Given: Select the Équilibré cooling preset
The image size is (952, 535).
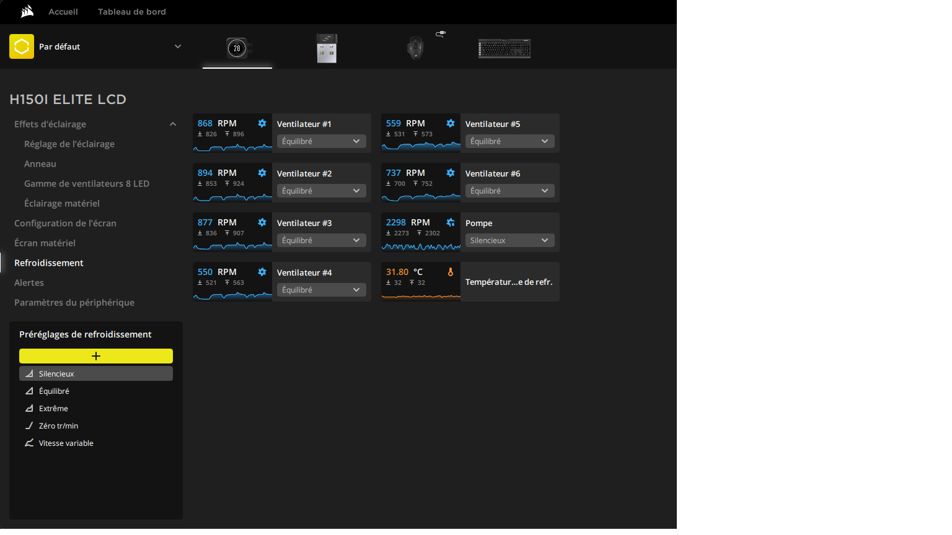Looking at the screenshot, I should 96,391.
